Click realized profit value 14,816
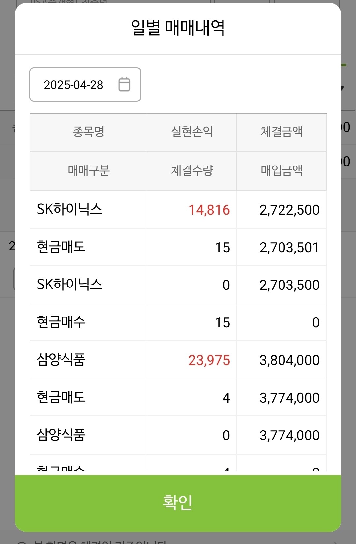This screenshot has height=544, width=356. 209,210
